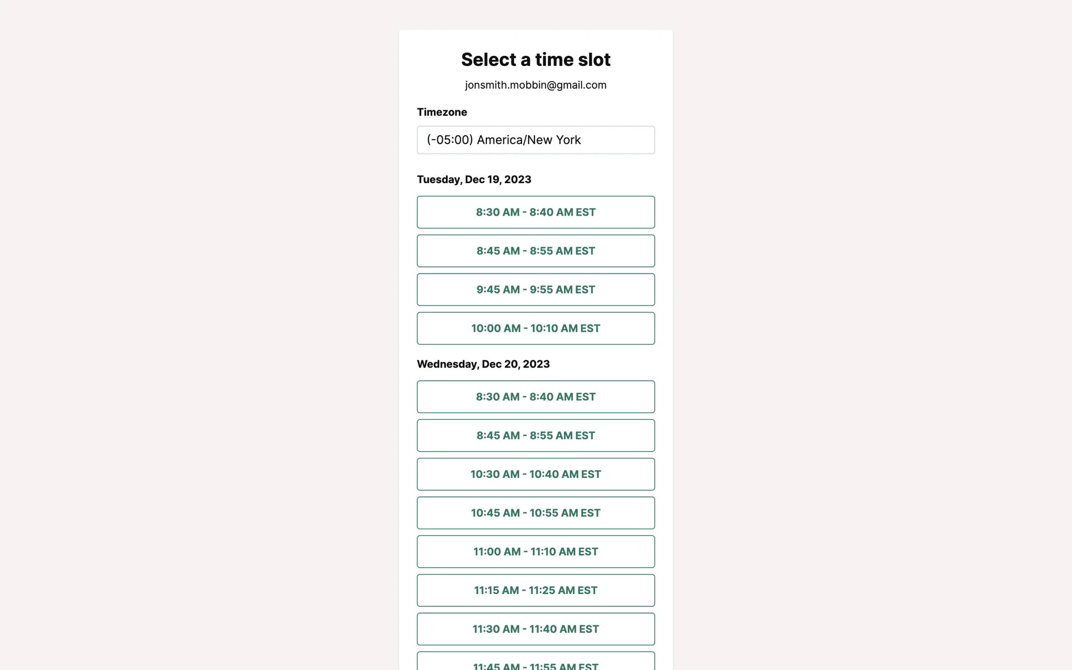Click the Wednesday, Dec 20, 2023 date heading
Image resolution: width=1072 pixels, height=670 pixels.
(483, 364)
